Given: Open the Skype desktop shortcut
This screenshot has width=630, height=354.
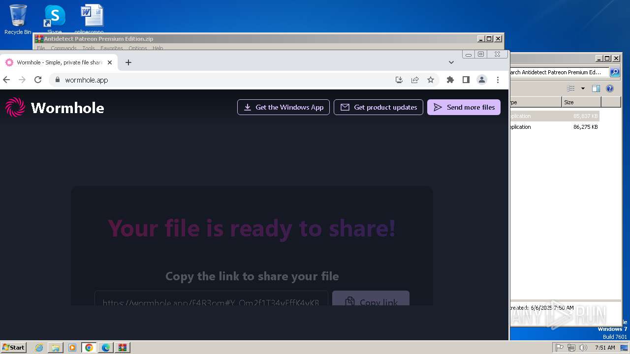Looking at the screenshot, I should pos(54,19).
